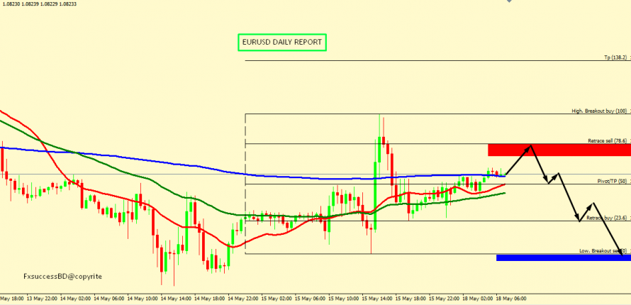631x305 pixels.
Task: Click the EURUSD DAILY REPORT label box
Action: coord(281,43)
